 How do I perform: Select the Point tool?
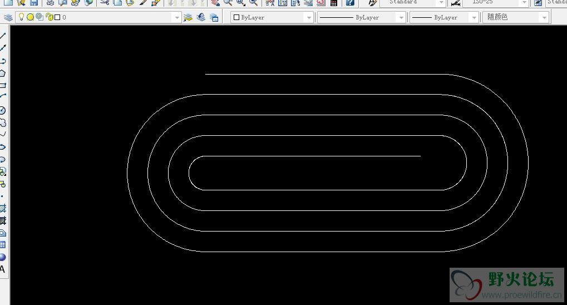2,196
